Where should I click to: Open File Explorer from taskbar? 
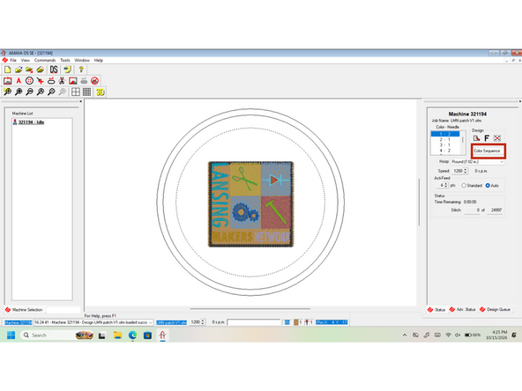pyautogui.click(x=117, y=336)
